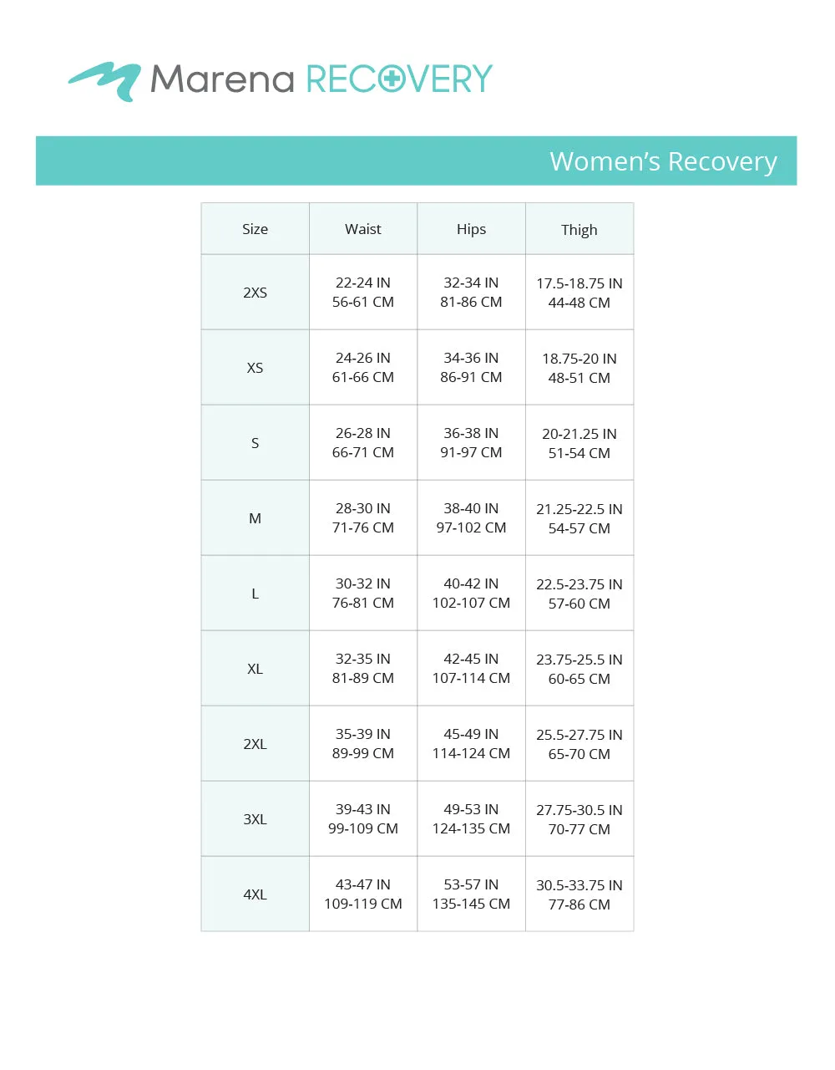Click the 23.75-25.5 IN thigh cell
The height and width of the screenshot is (1070, 835).
click(x=579, y=669)
